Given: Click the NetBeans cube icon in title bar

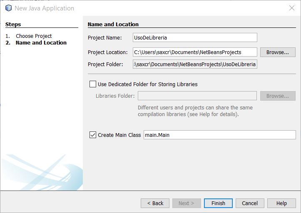Looking at the screenshot, I should pos(8,8).
